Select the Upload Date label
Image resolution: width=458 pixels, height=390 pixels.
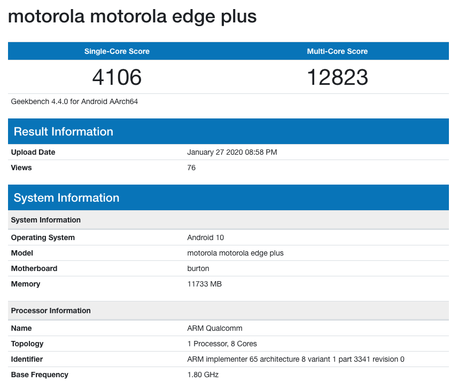pyautogui.click(x=33, y=152)
